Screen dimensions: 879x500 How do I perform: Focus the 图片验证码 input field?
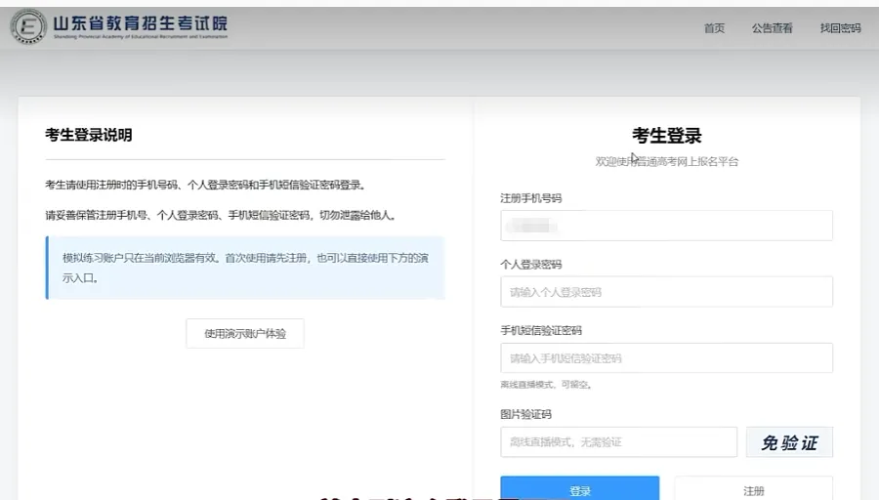pyautogui.click(x=619, y=442)
